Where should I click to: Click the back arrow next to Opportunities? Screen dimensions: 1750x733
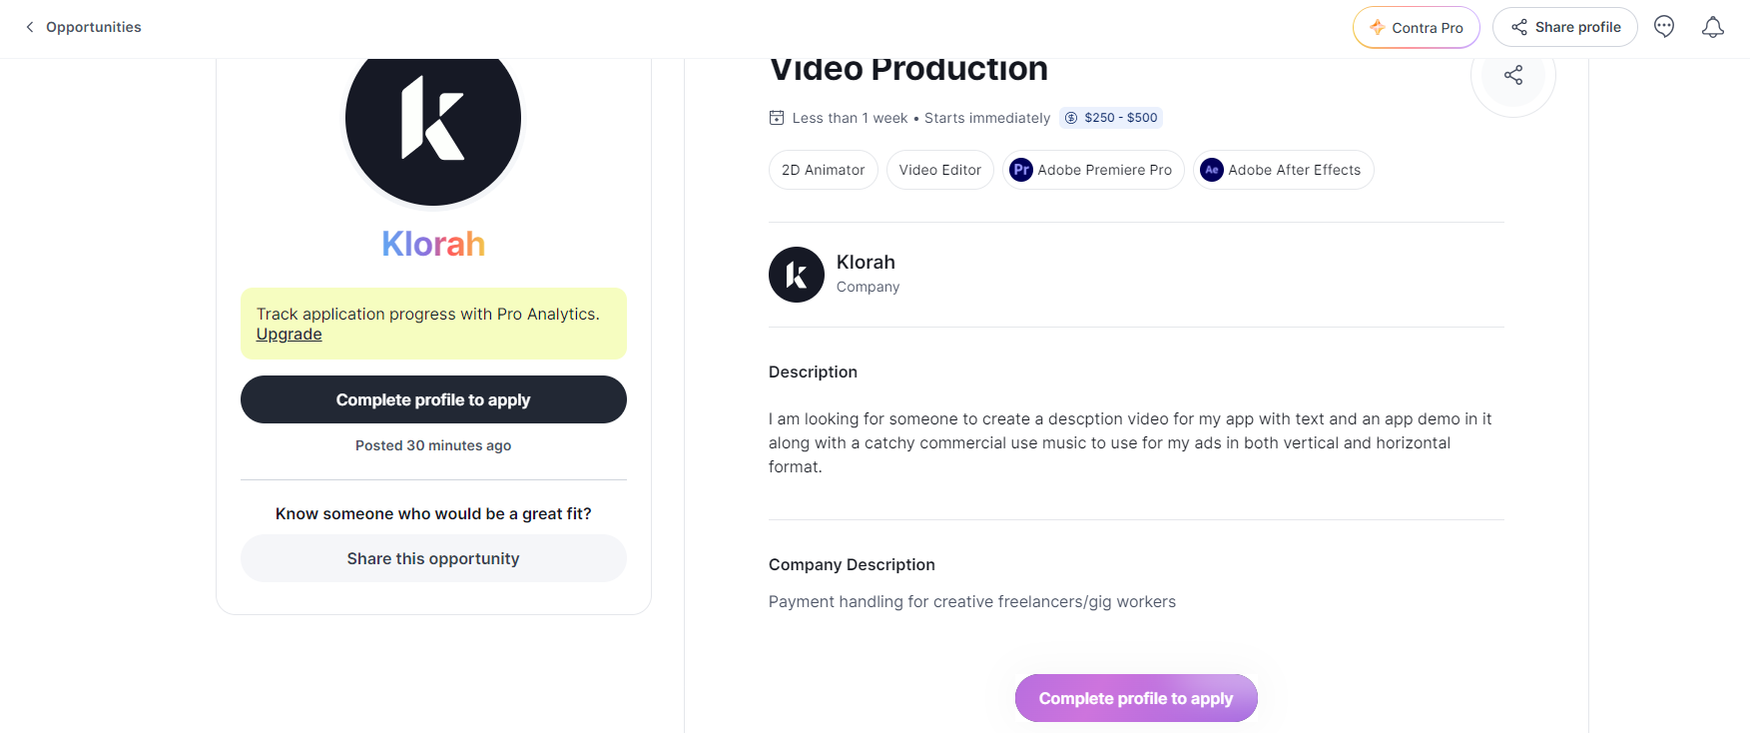pyautogui.click(x=30, y=27)
